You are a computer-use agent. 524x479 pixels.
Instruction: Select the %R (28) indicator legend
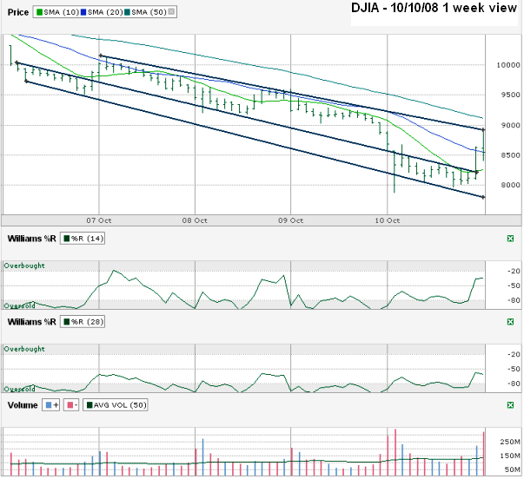click(83, 322)
